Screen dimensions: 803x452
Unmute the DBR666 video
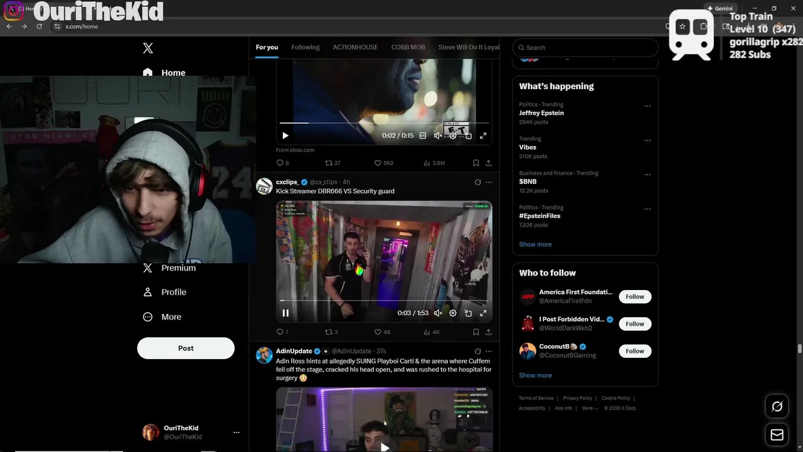point(438,313)
